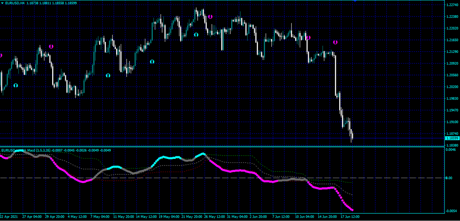Screen dimensions: 460x221
Task: Select the magenta sell arrow near 26 May
Action: pos(210,17)
